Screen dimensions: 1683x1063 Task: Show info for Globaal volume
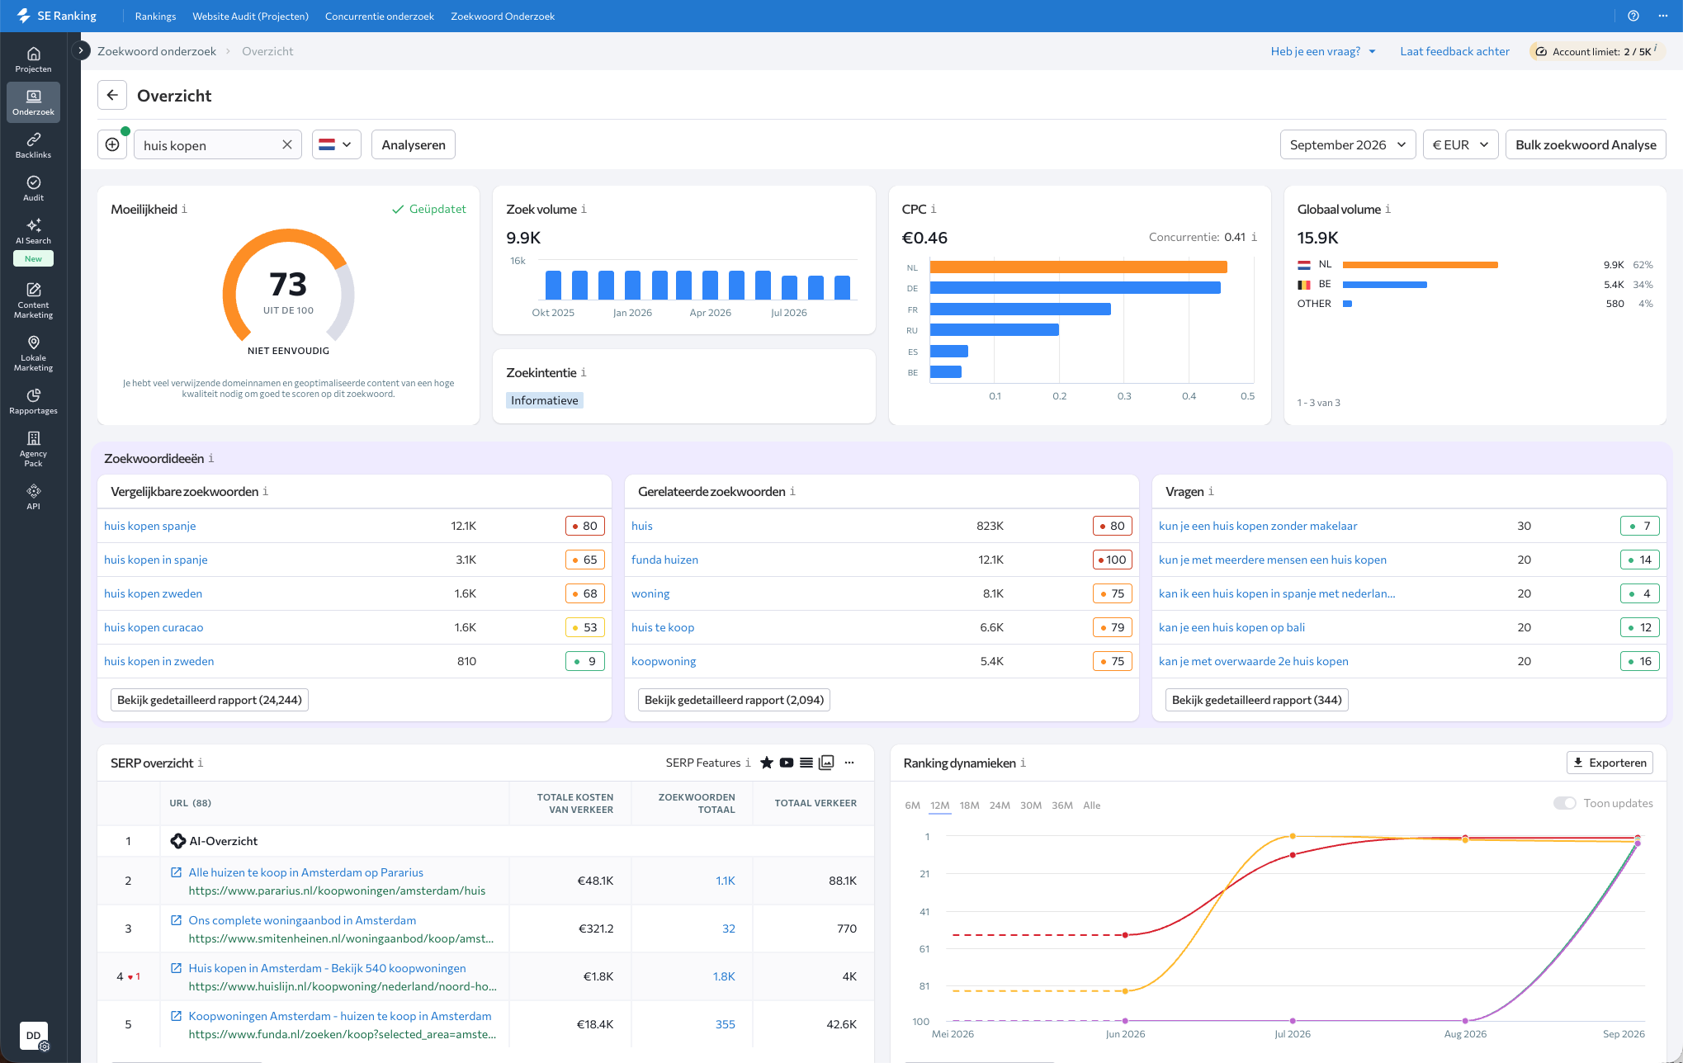click(x=1388, y=209)
